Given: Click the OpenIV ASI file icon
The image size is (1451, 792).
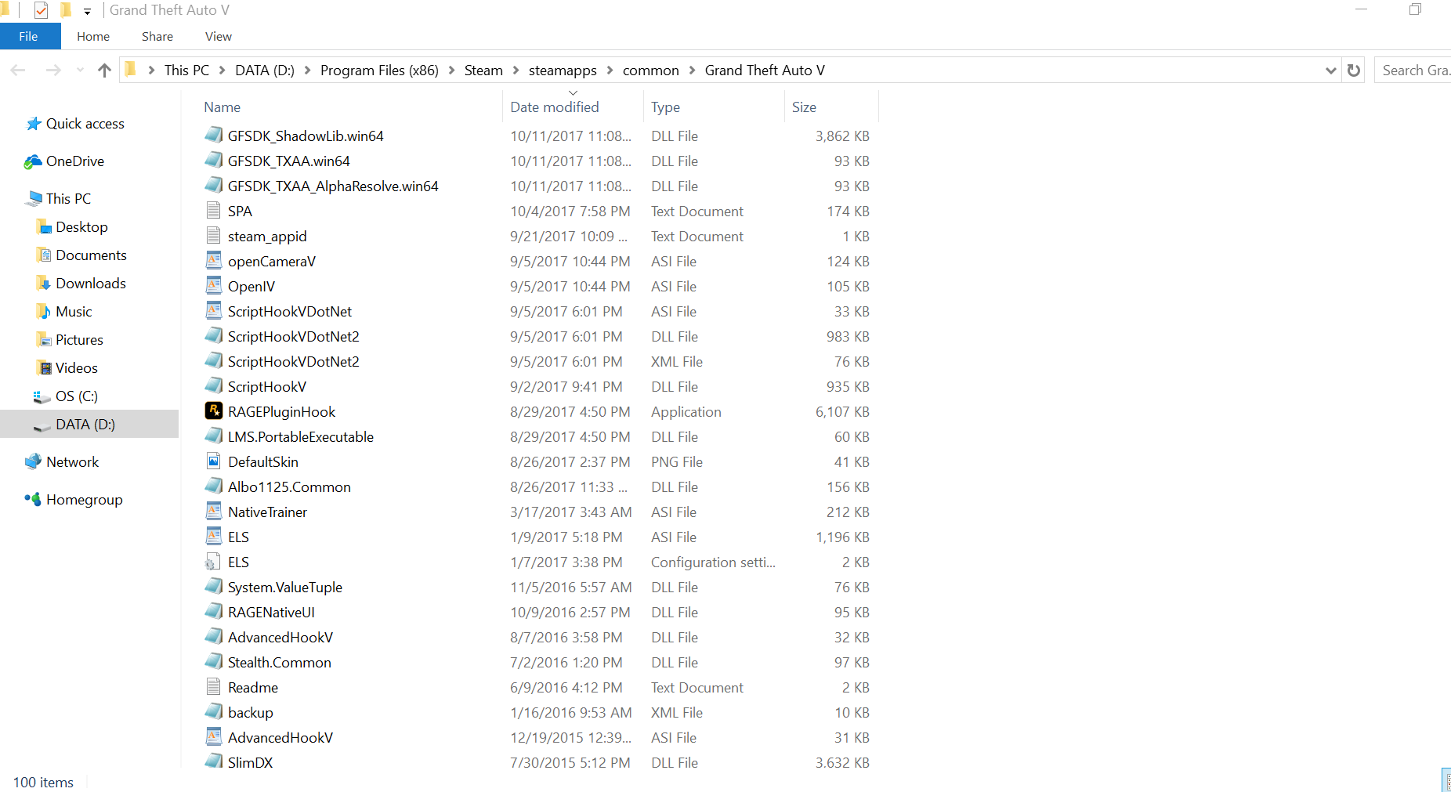Looking at the screenshot, I should (213, 285).
